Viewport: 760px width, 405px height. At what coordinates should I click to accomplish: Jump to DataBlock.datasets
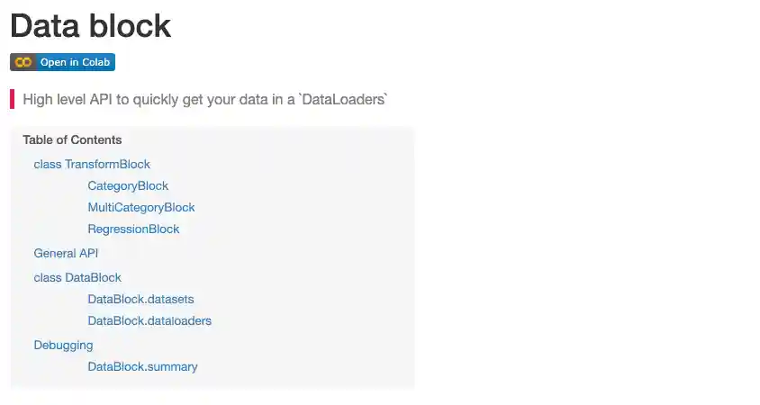point(140,299)
